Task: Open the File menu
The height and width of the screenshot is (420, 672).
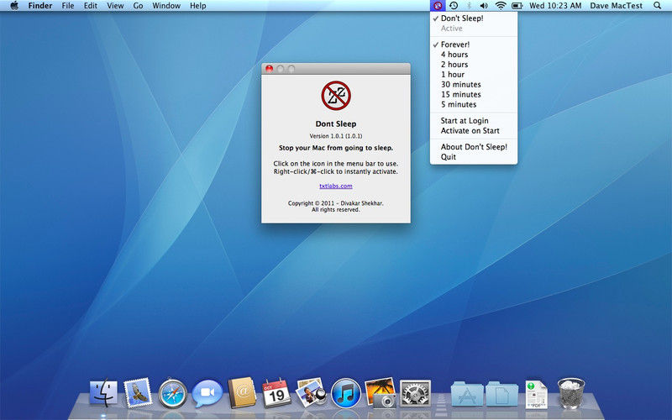Action: pos(68,6)
